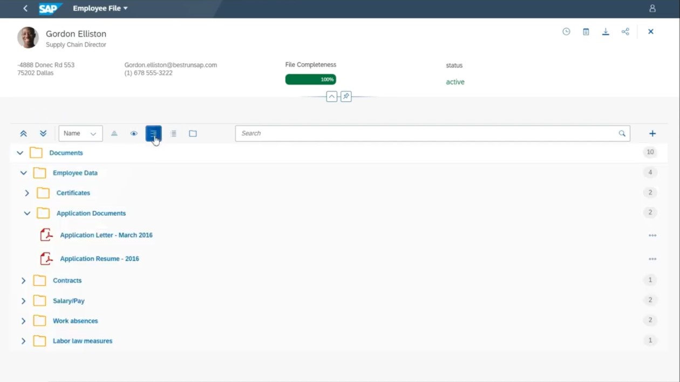680x382 pixels.
Task: Expand the Certificates folder
Action: (27, 193)
